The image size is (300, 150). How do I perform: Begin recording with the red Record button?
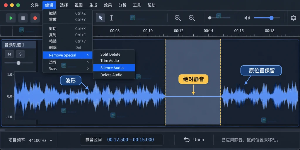pyautogui.click(x=35, y=18)
